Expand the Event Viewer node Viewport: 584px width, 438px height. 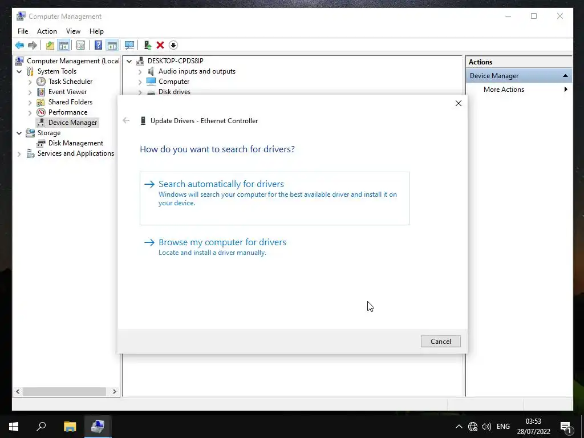pyautogui.click(x=30, y=92)
